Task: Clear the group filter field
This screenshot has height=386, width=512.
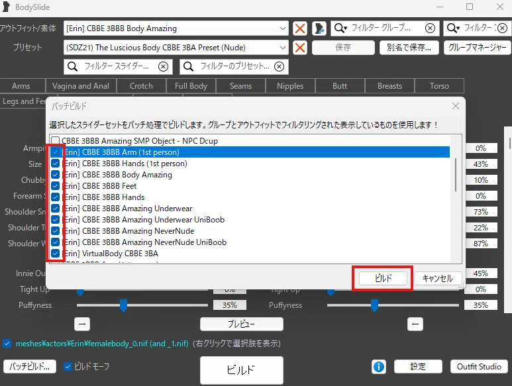Action: coord(430,28)
